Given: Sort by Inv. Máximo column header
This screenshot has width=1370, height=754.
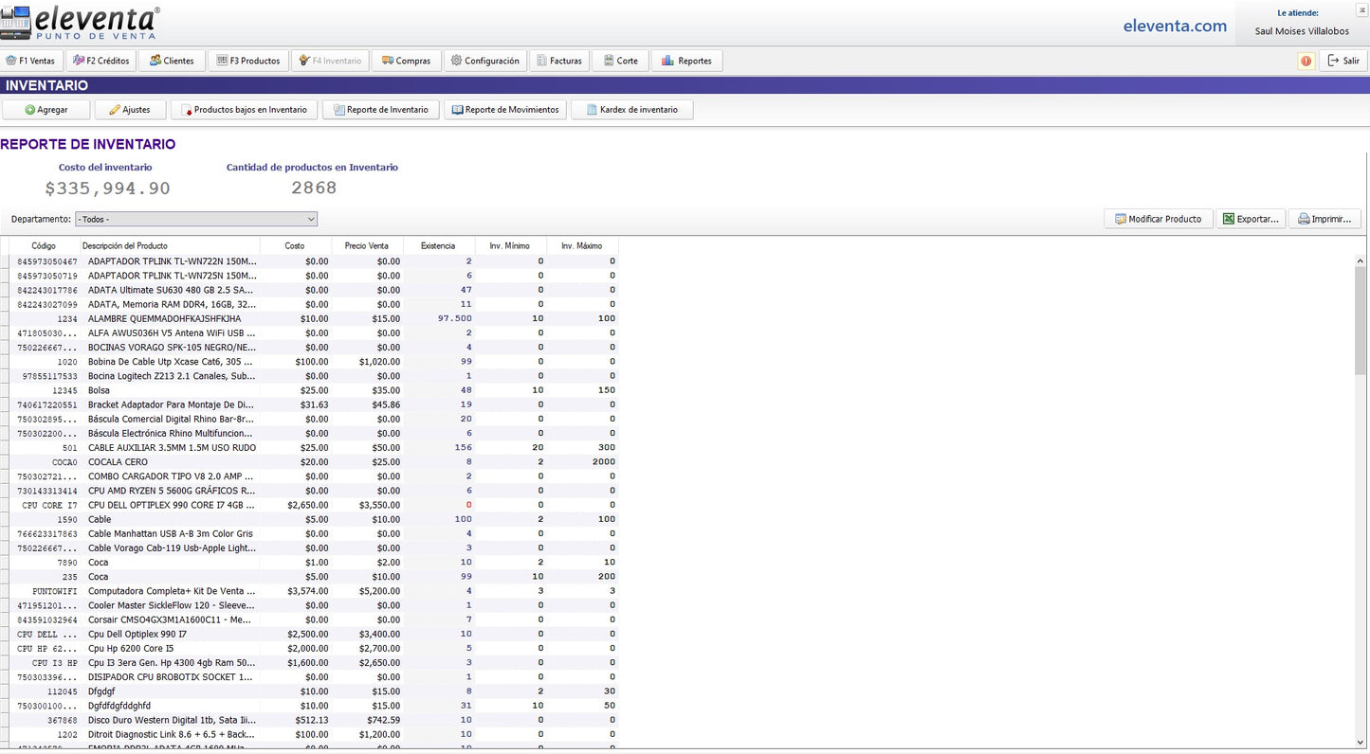Looking at the screenshot, I should (581, 246).
